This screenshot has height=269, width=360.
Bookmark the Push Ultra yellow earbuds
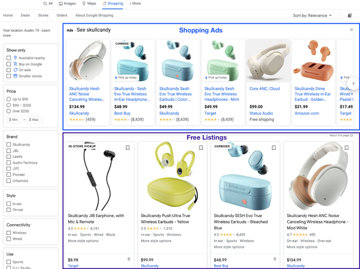tap(201, 147)
